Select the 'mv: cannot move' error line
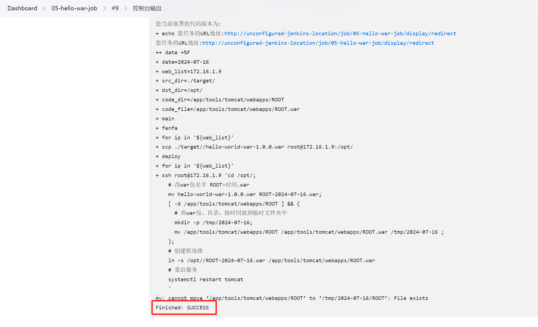 [x=292, y=298]
